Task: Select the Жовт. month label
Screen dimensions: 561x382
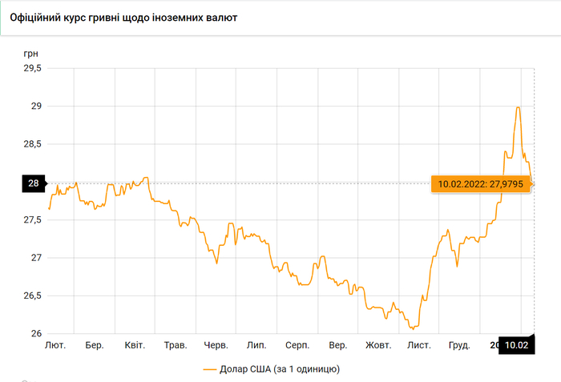Action: pyautogui.click(x=378, y=345)
